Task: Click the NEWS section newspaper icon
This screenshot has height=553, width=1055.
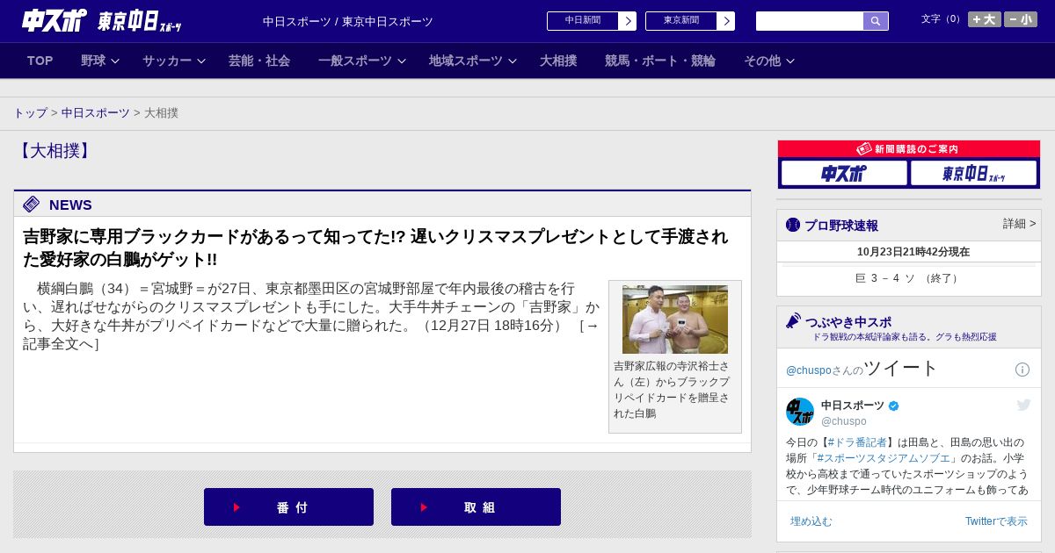Action: pyautogui.click(x=32, y=205)
